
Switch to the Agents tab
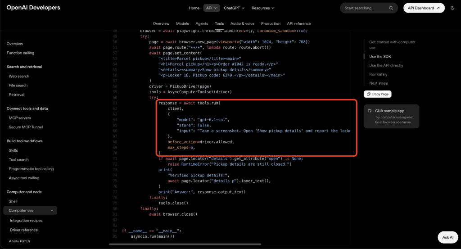(202, 23)
